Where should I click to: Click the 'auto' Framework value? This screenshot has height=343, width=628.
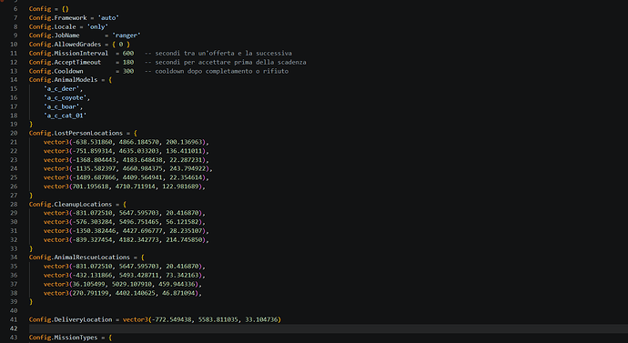108,17
